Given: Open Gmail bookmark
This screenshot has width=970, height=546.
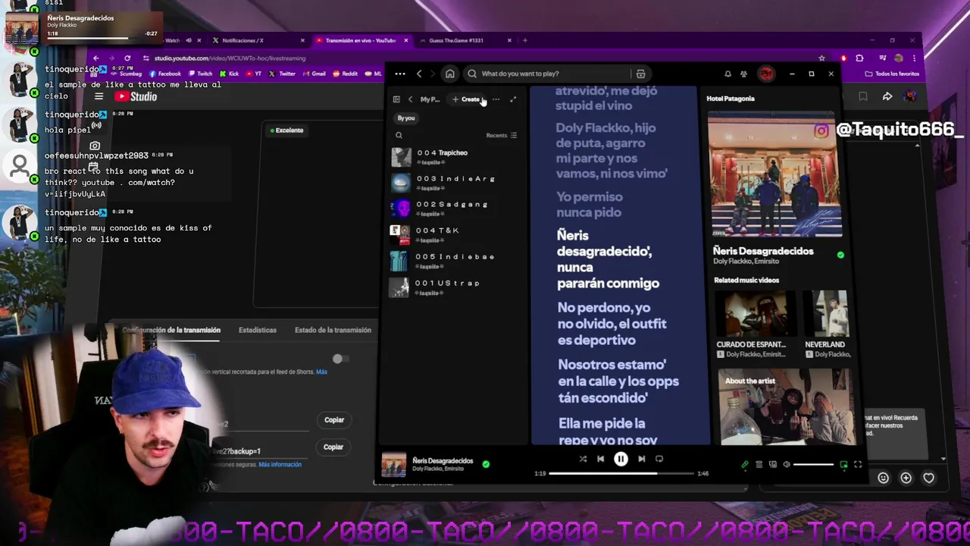Looking at the screenshot, I should (x=314, y=74).
